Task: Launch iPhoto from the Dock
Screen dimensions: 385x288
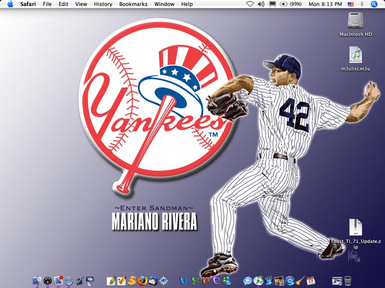Action: (279, 280)
